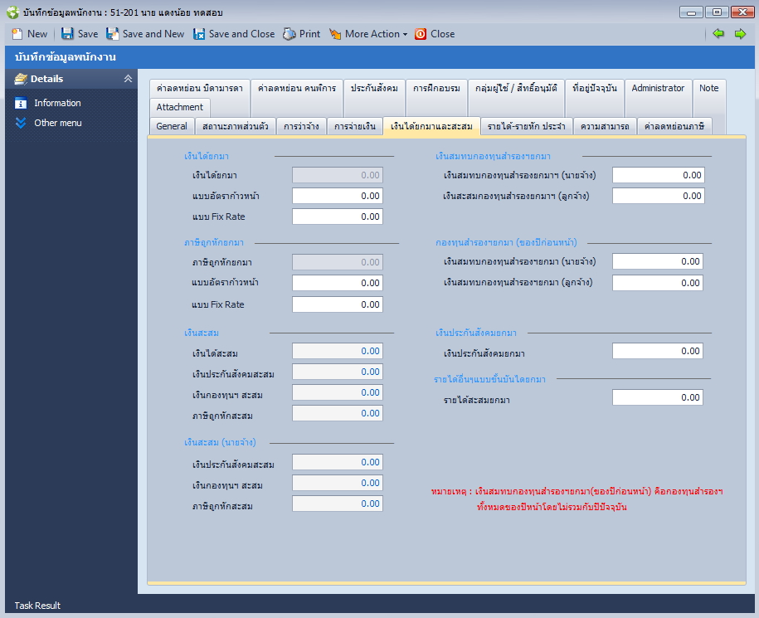Open the สถานะภาพส่วนตัว tab
This screenshot has width=759, height=618.
coord(236,126)
